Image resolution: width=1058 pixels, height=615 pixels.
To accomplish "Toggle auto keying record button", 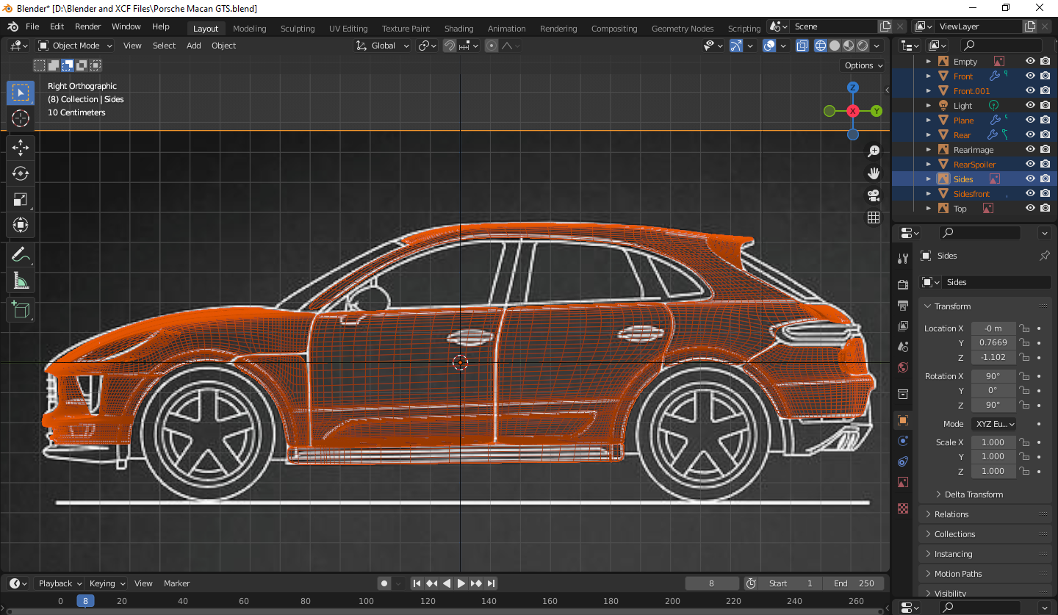I will click(384, 583).
